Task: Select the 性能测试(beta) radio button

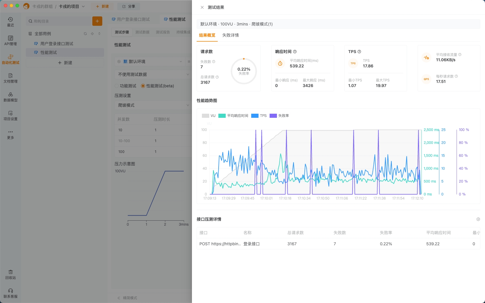Action: click(143, 86)
